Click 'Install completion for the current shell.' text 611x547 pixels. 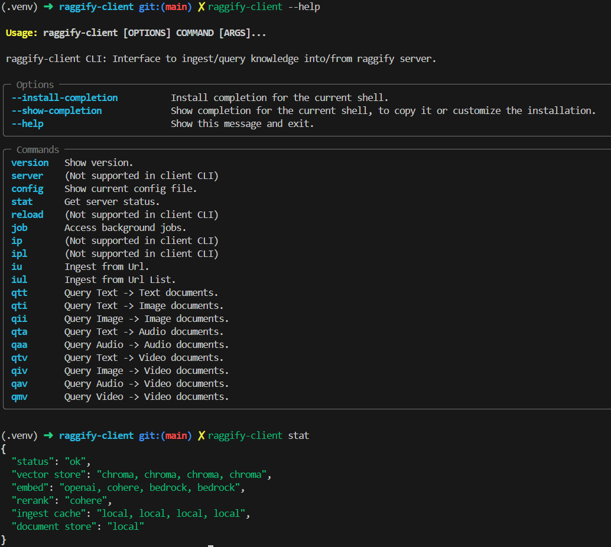coord(279,98)
